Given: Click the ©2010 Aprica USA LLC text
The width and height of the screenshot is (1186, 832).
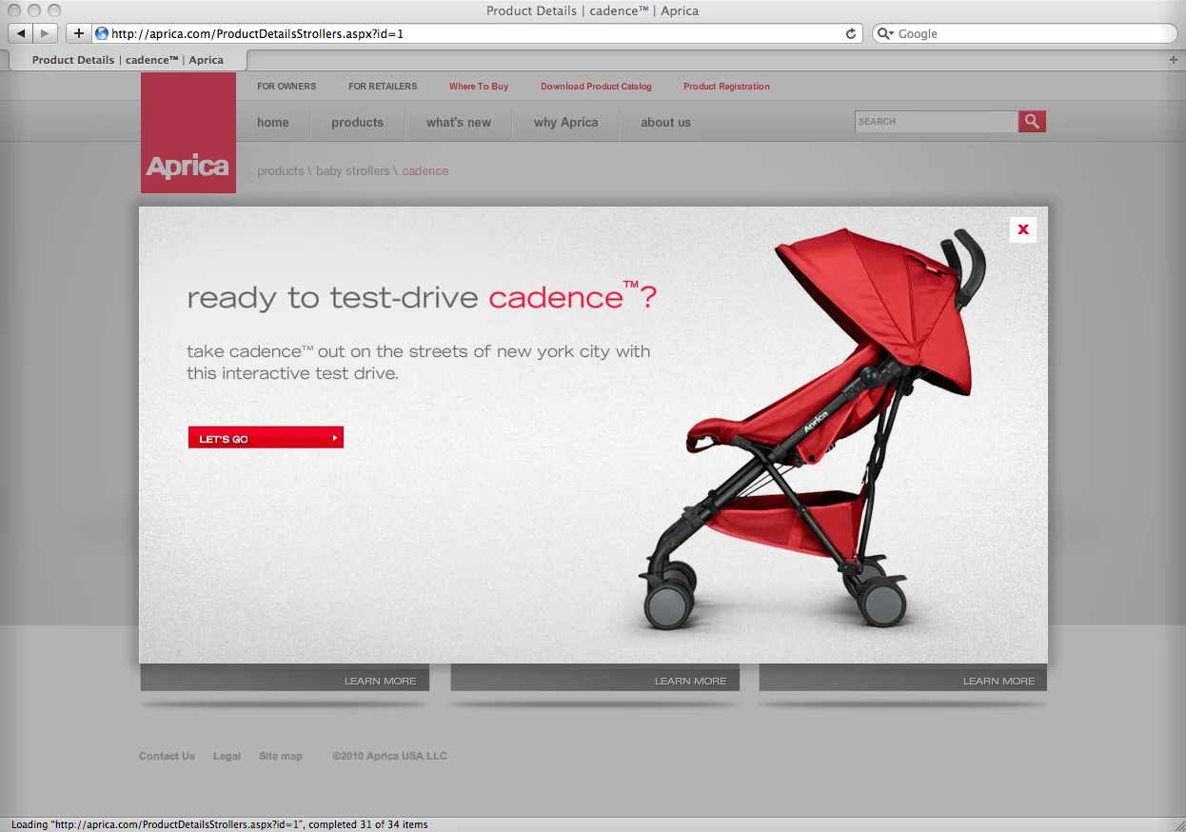Looking at the screenshot, I should tap(389, 756).
